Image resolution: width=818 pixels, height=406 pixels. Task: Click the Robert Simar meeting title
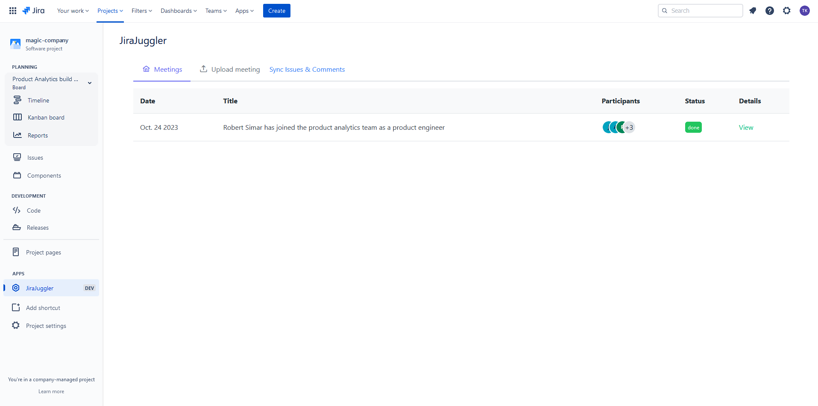(x=334, y=127)
